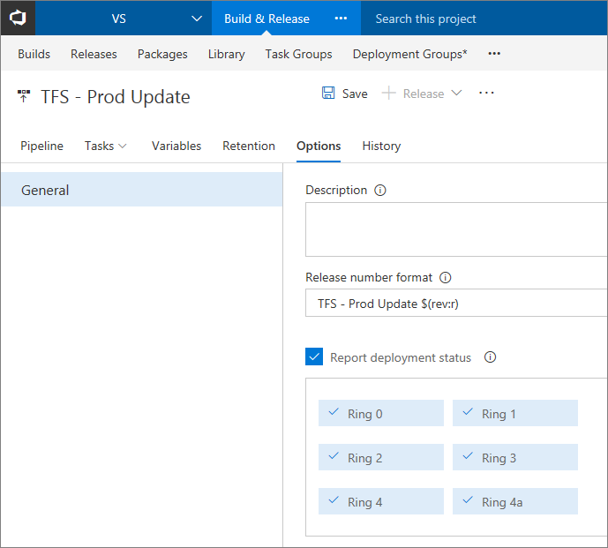Open the Release dropdown
608x548 pixels.
pos(456,94)
